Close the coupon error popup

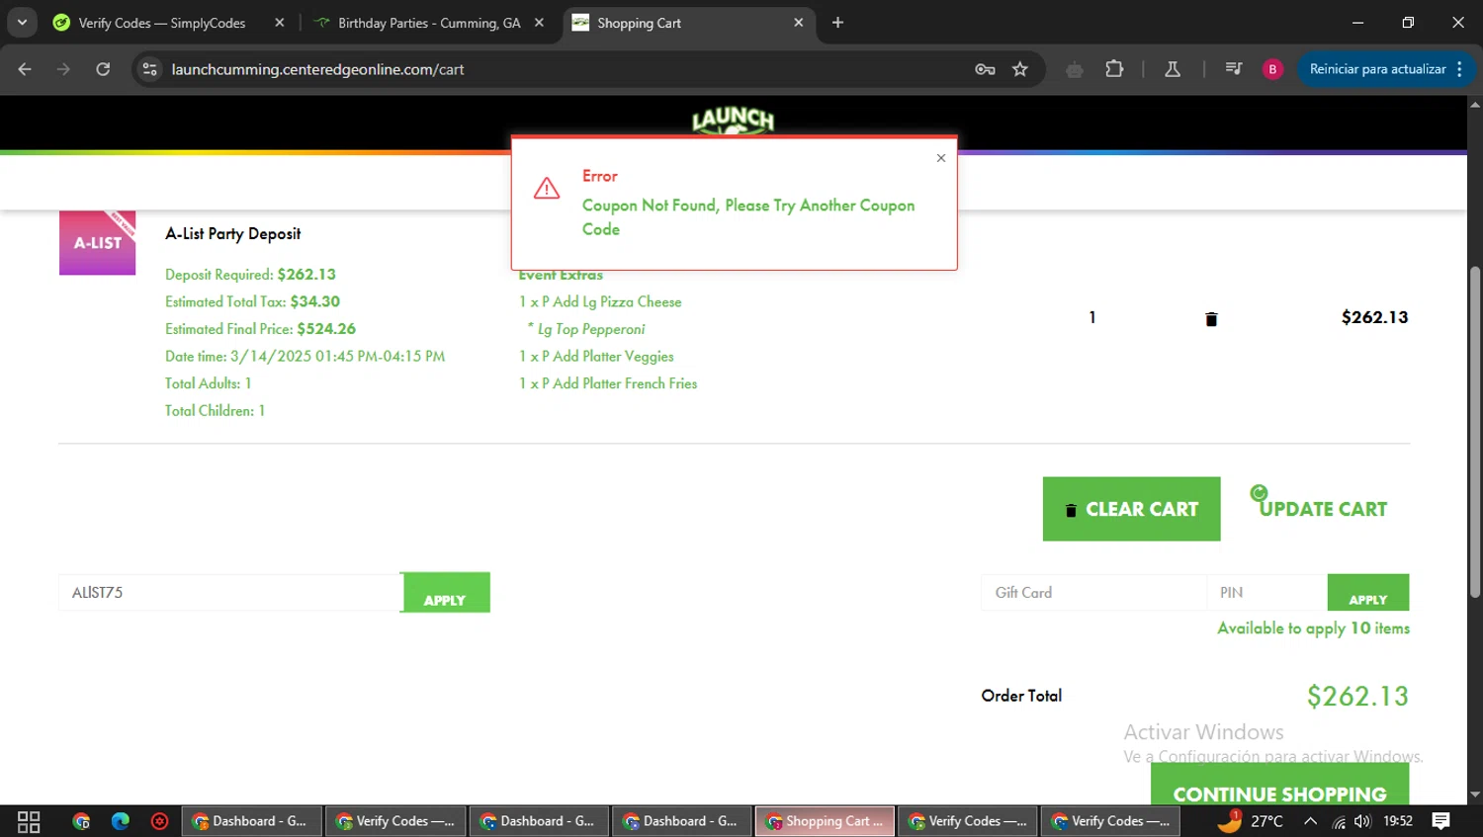pyautogui.click(x=940, y=158)
